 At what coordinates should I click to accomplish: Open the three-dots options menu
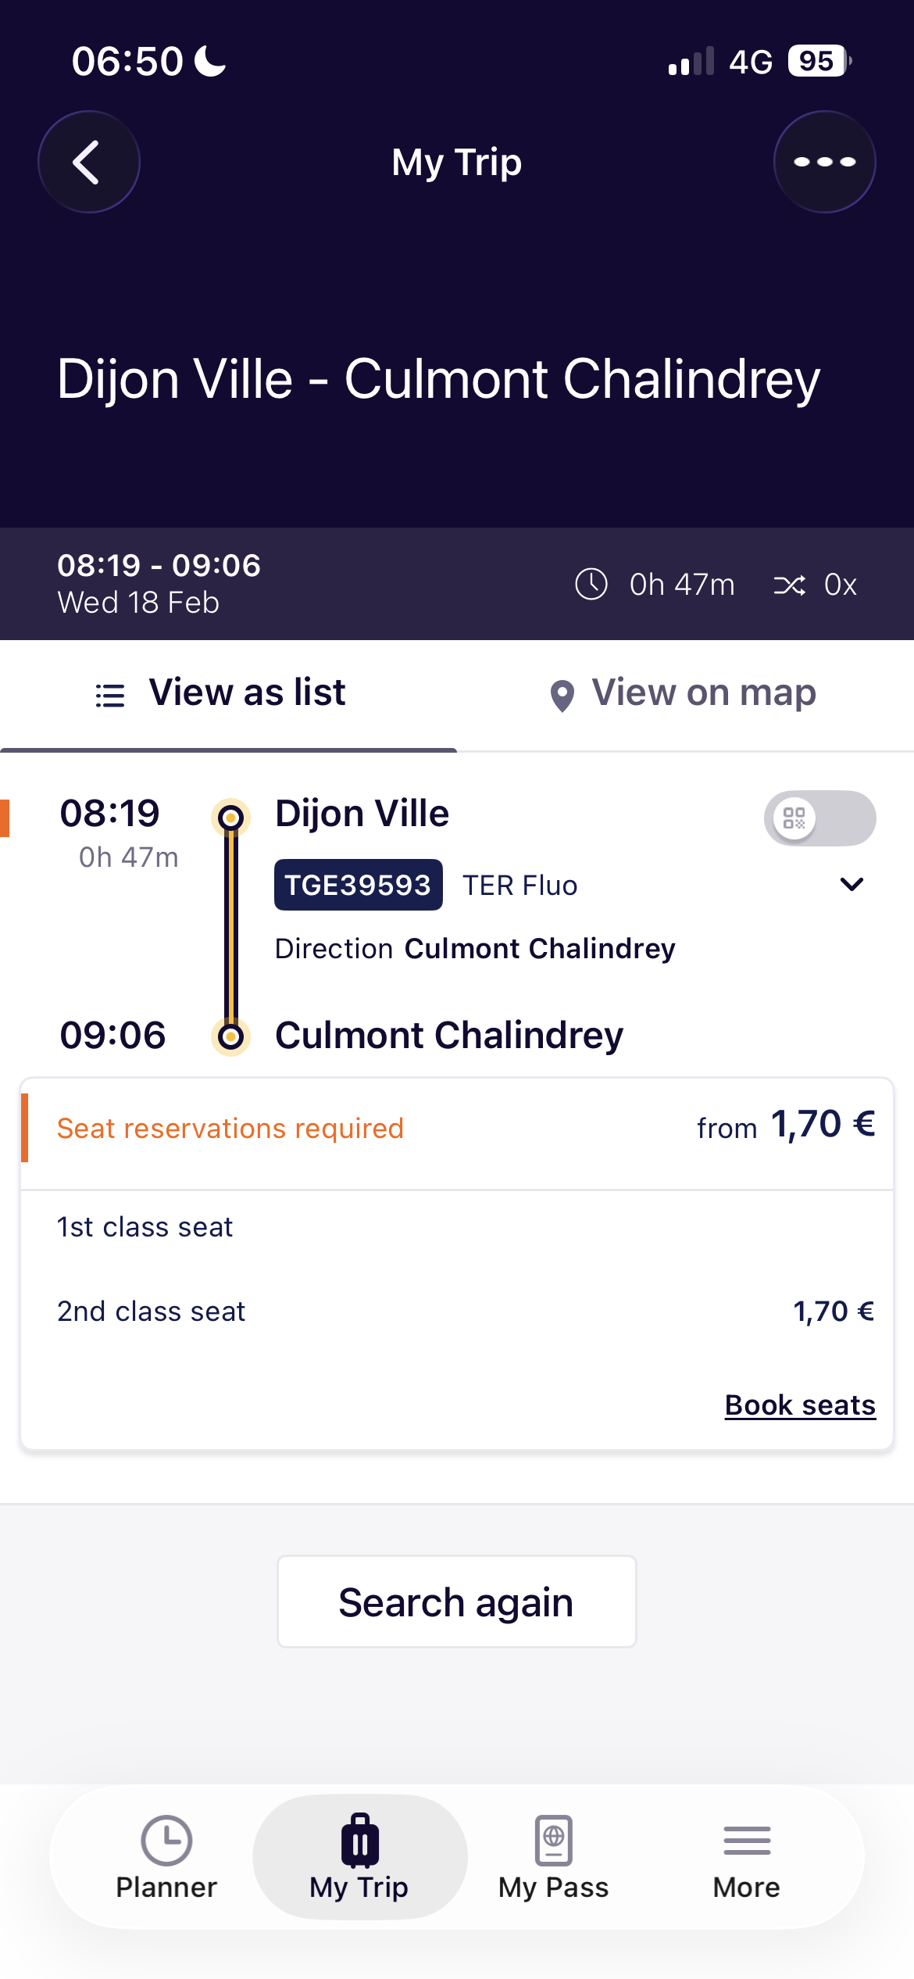click(x=824, y=162)
